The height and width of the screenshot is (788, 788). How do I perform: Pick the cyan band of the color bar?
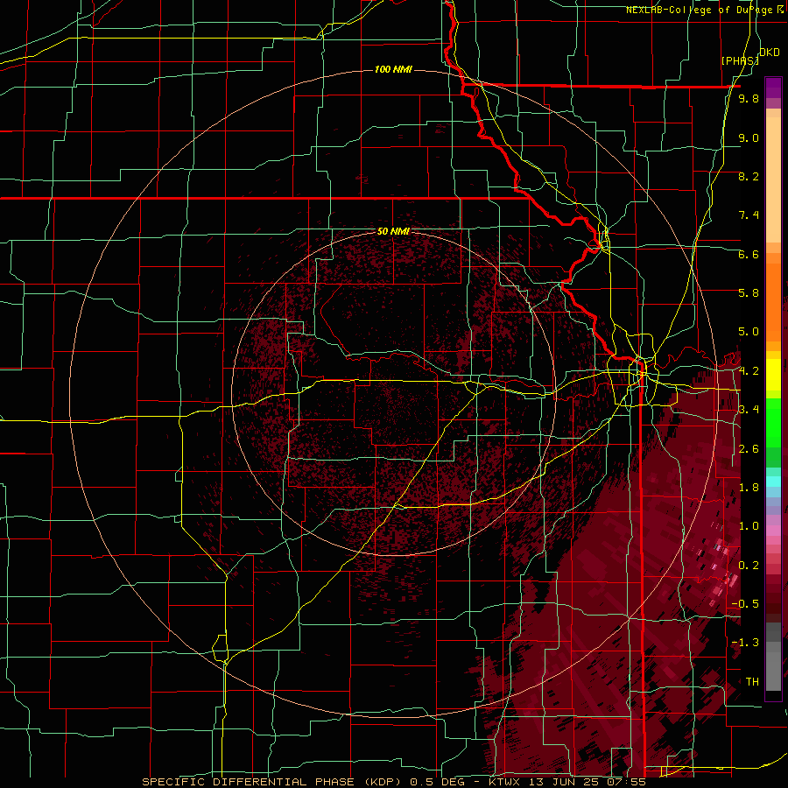[x=773, y=482]
